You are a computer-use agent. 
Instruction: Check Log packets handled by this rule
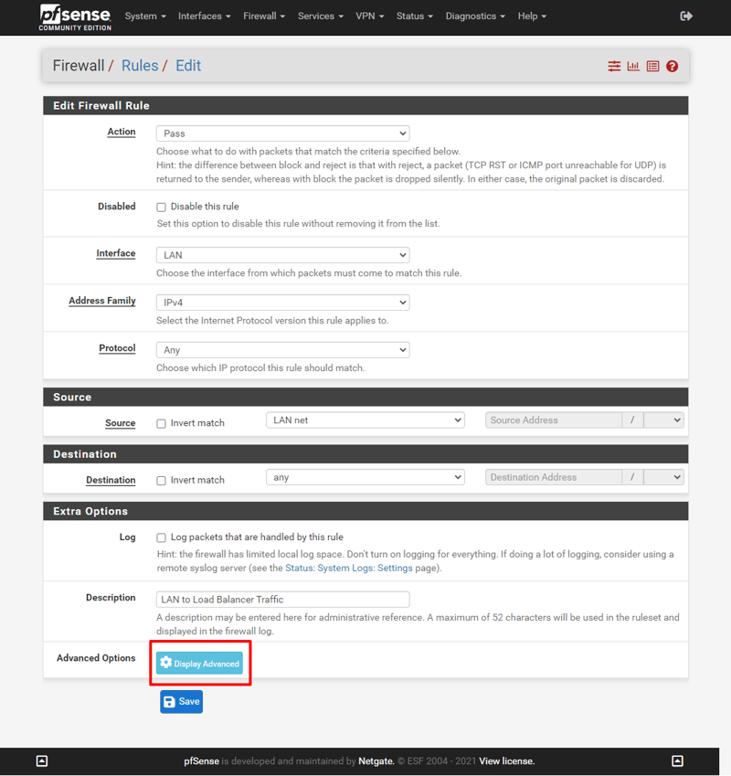click(x=162, y=538)
